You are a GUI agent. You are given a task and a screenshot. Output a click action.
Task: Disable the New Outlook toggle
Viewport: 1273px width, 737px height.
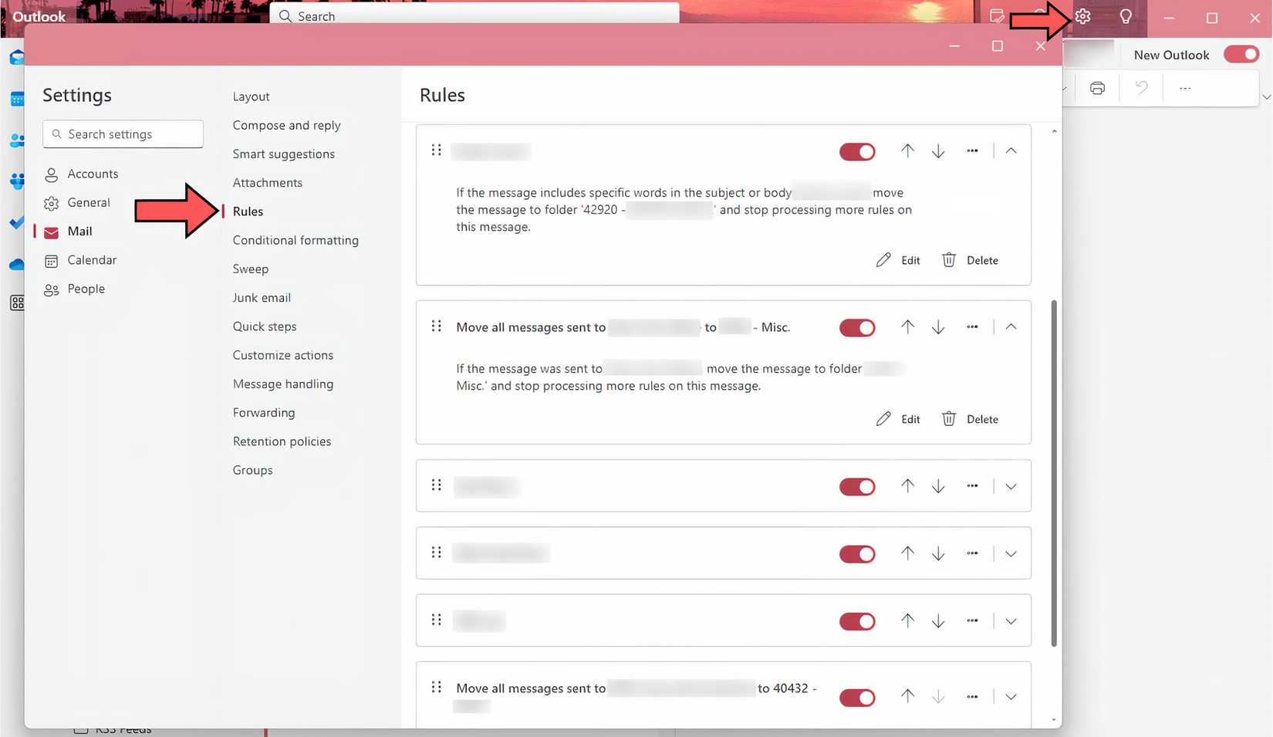(1240, 54)
